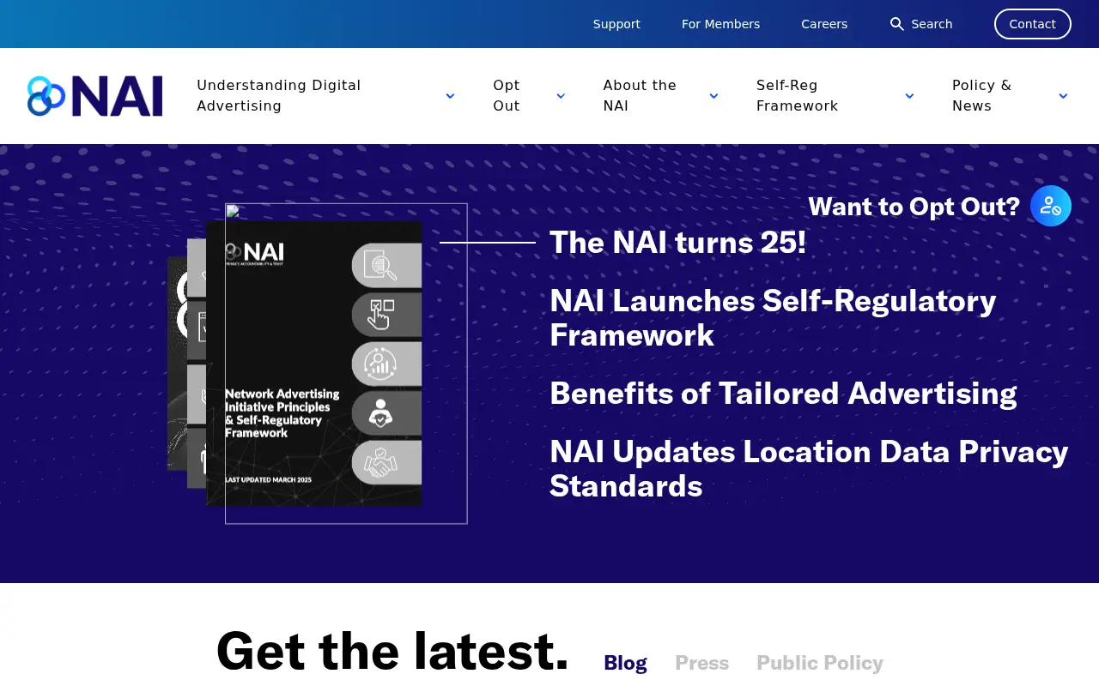
Task: Read The NAI turns 25! story
Action: pos(677,243)
